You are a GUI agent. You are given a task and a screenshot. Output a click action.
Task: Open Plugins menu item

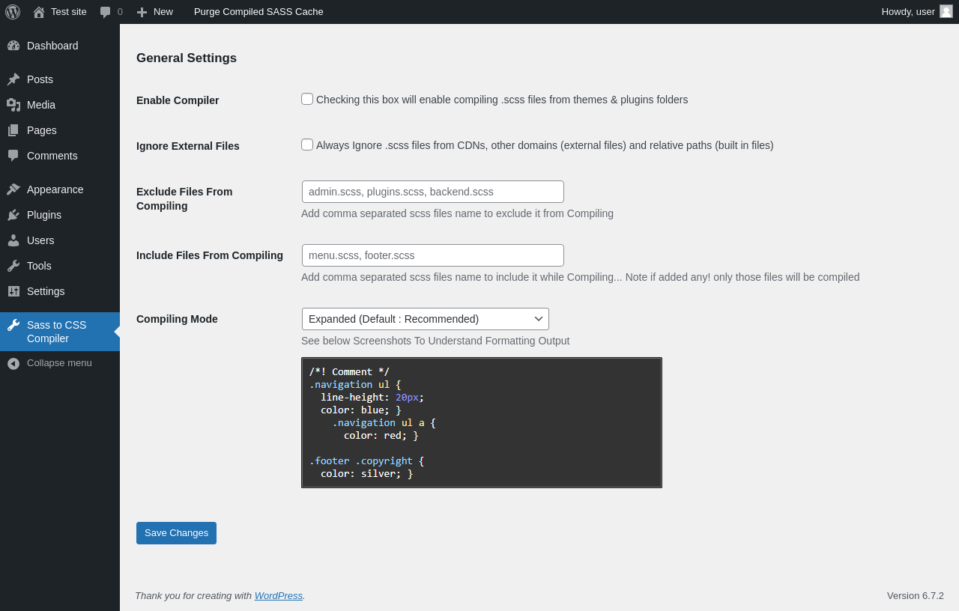(60, 215)
